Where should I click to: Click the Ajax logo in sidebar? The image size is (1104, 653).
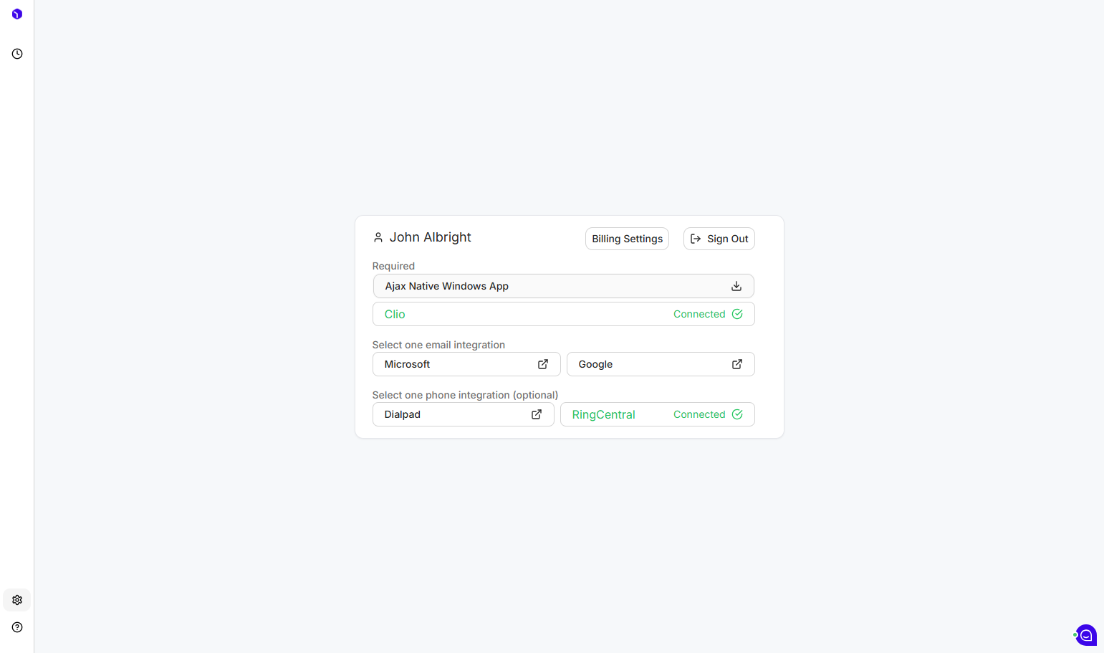17,14
